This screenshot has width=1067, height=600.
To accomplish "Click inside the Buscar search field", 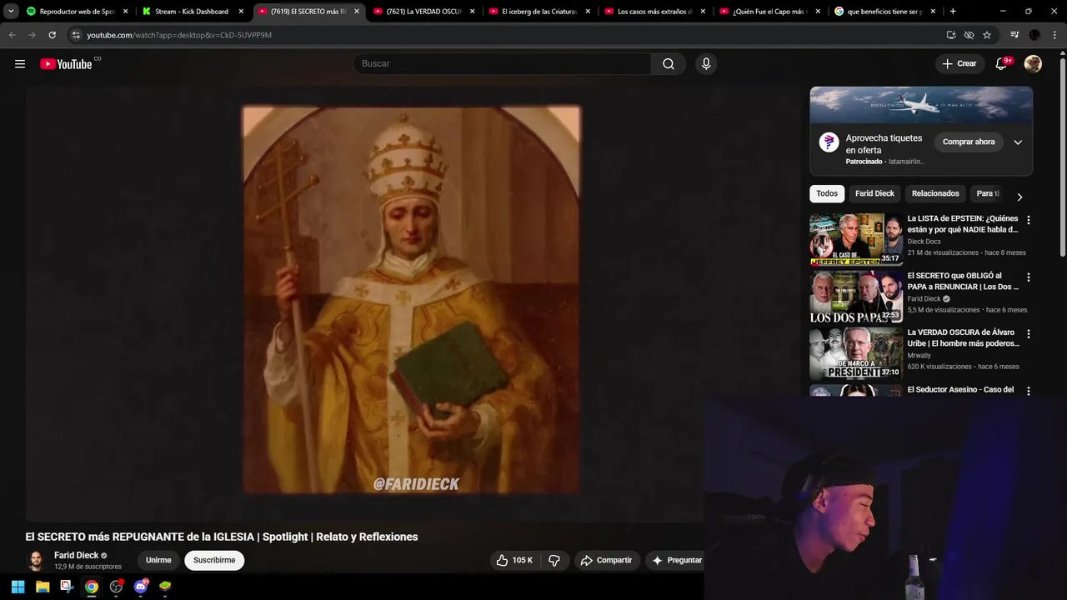I will [x=503, y=64].
